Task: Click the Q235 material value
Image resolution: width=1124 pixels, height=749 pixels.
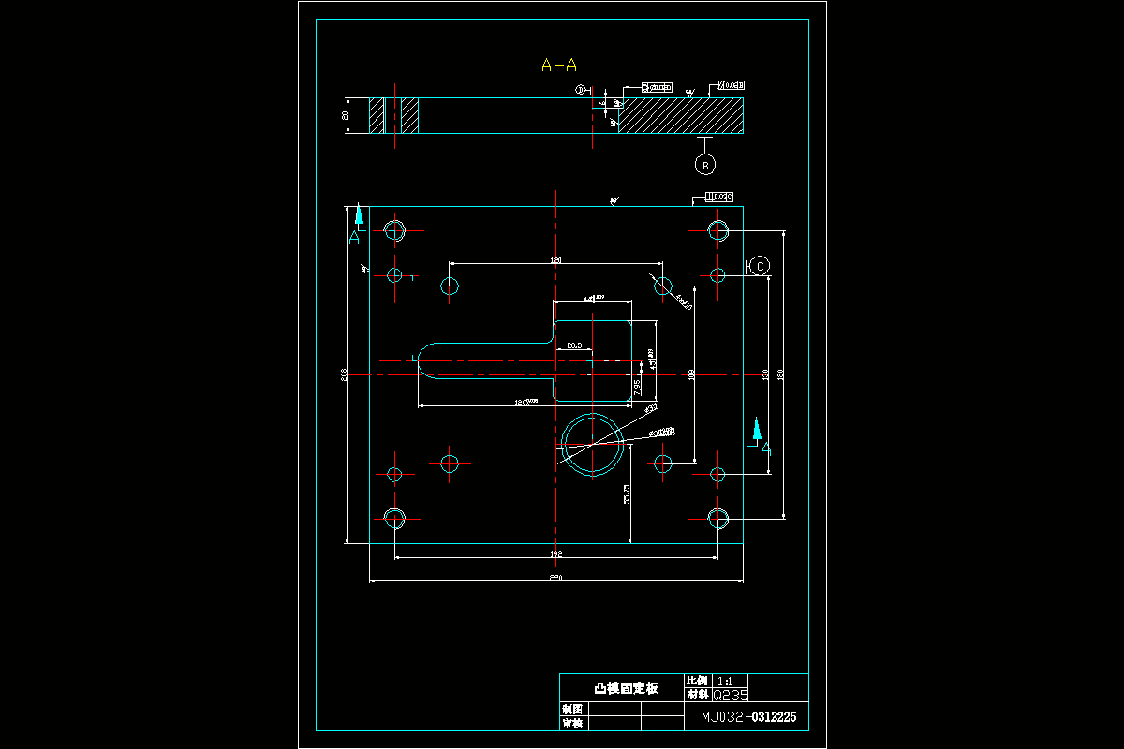Action: coord(731,696)
